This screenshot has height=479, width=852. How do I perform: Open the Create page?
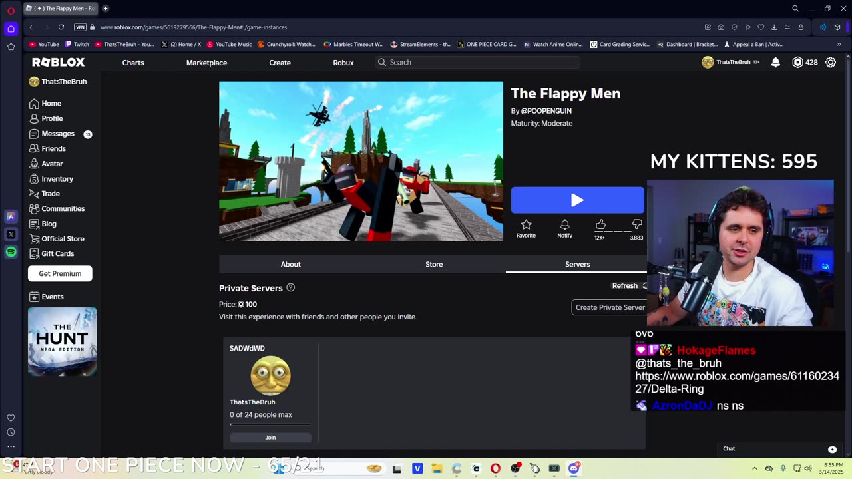[x=280, y=63]
